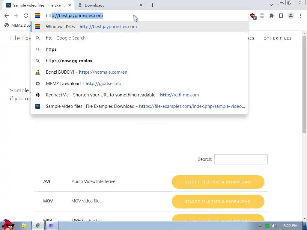Switch to the Downloads tab
The image size is (307, 230).
point(110,5)
